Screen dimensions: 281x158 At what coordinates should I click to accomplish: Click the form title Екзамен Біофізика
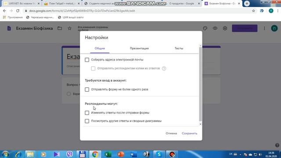pyautogui.click(x=34, y=28)
